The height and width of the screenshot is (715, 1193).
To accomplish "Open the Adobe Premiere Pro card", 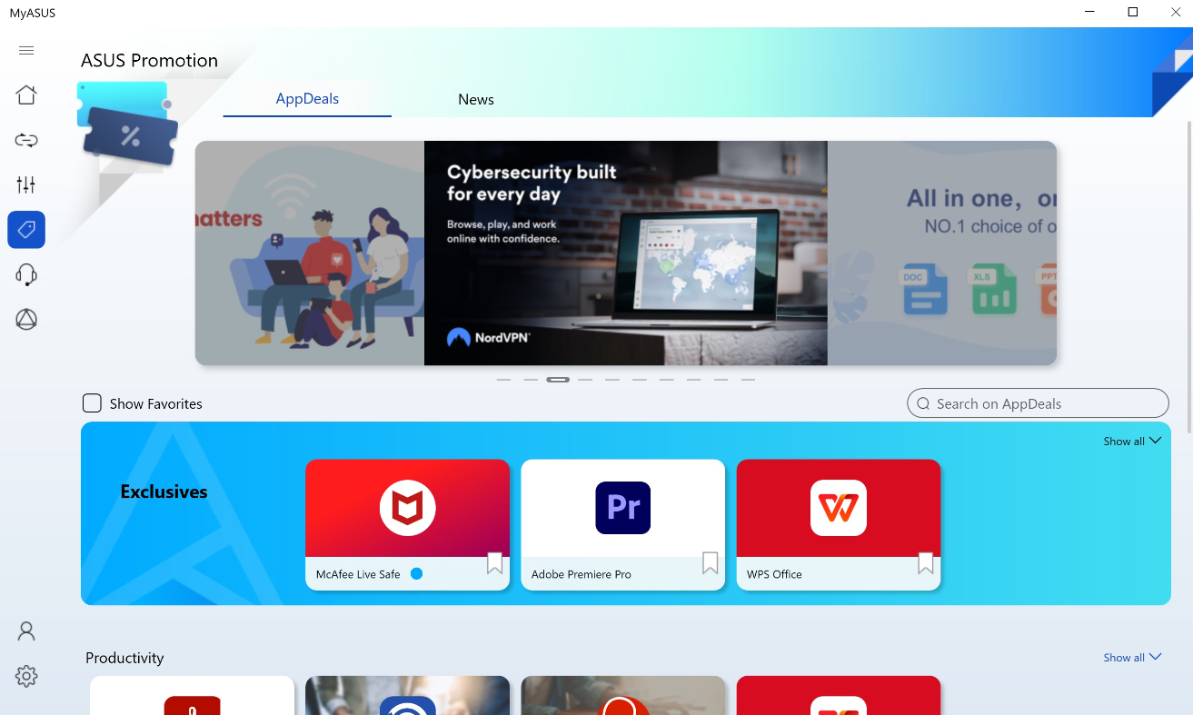I will tap(622, 525).
